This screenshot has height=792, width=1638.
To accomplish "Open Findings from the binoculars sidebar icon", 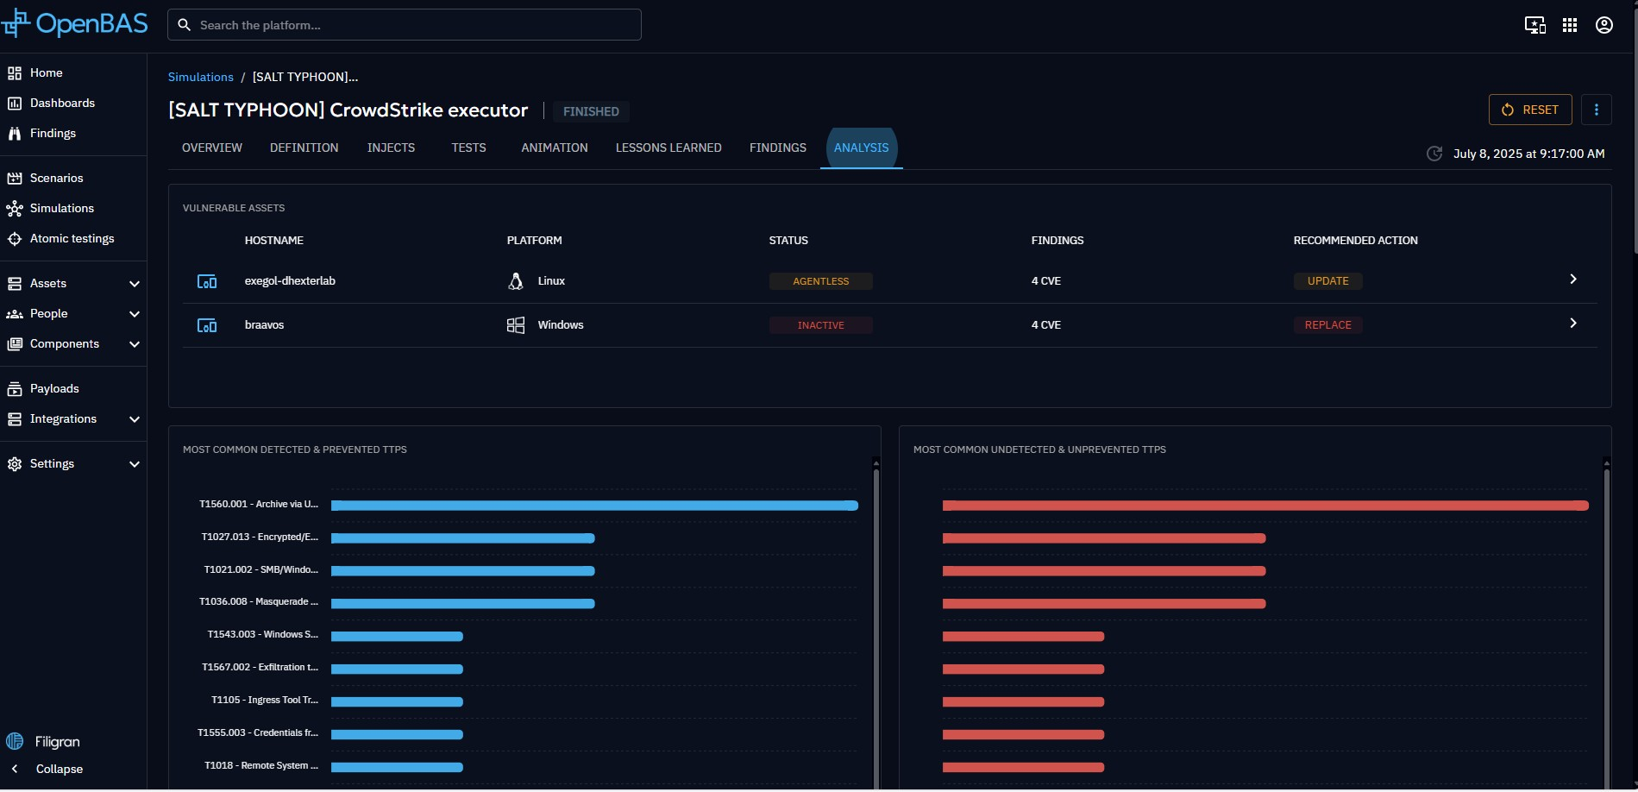I will pos(15,133).
